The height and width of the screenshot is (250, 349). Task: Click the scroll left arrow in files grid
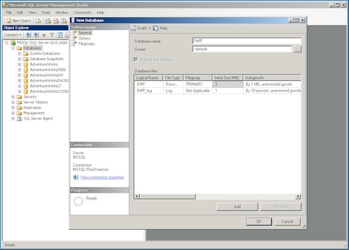pyautogui.click(x=137, y=196)
